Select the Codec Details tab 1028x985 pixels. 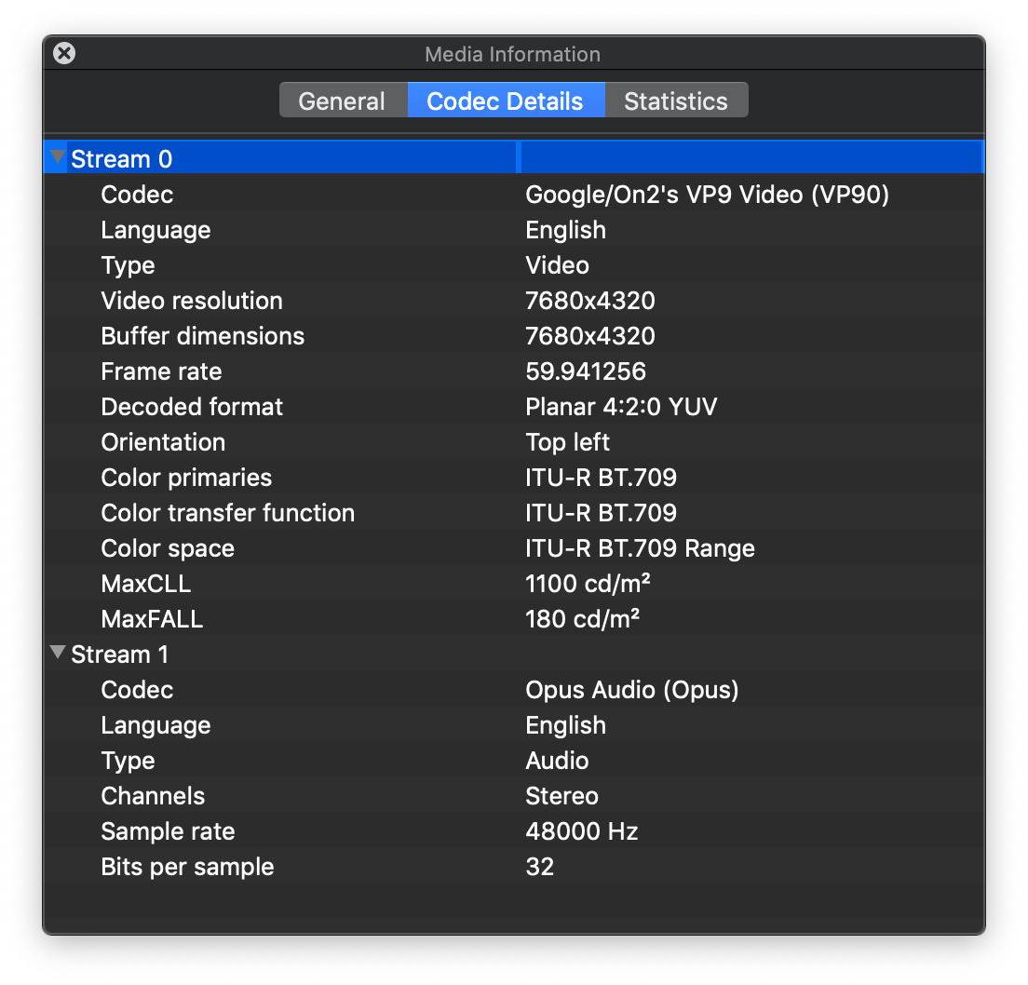tap(505, 101)
